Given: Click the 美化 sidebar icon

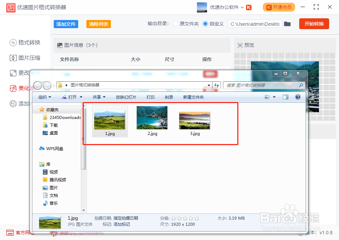Looking at the screenshot, I should click(13, 88).
